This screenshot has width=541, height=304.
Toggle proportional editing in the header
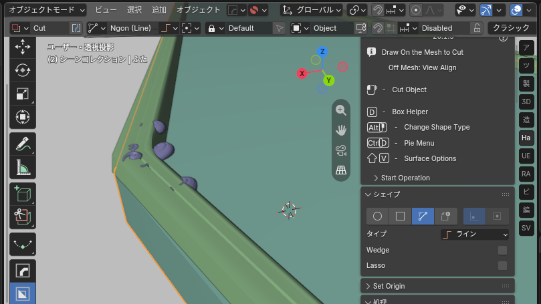(416, 10)
